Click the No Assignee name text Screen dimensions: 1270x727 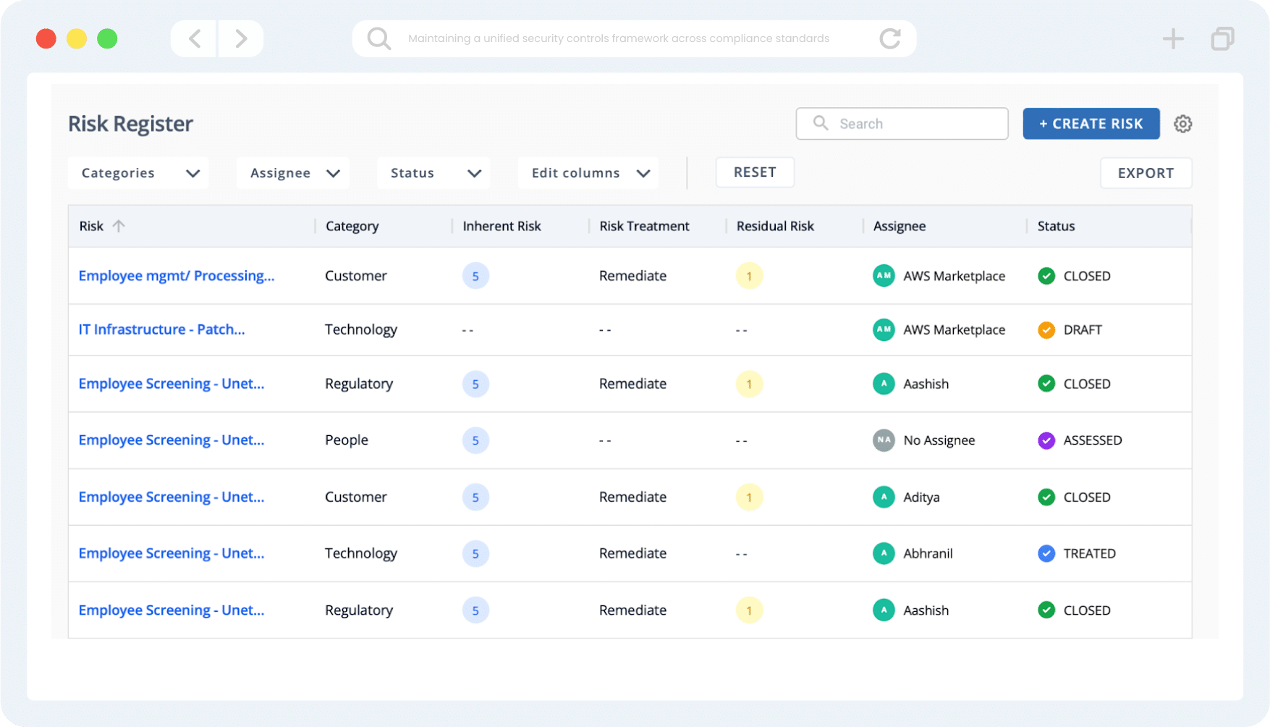point(939,440)
